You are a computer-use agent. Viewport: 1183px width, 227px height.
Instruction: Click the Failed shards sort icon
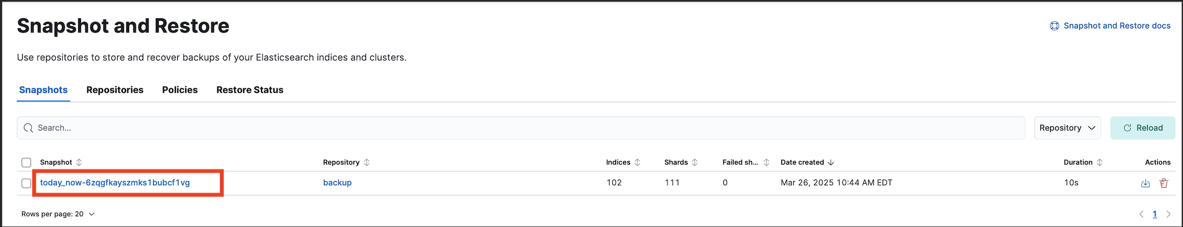(766, 162)
